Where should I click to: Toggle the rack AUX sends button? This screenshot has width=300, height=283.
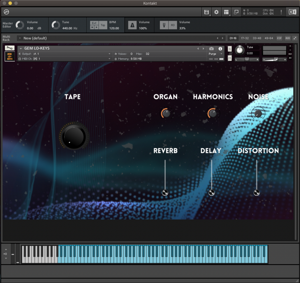pyautogui.click(x=288, y=38)
